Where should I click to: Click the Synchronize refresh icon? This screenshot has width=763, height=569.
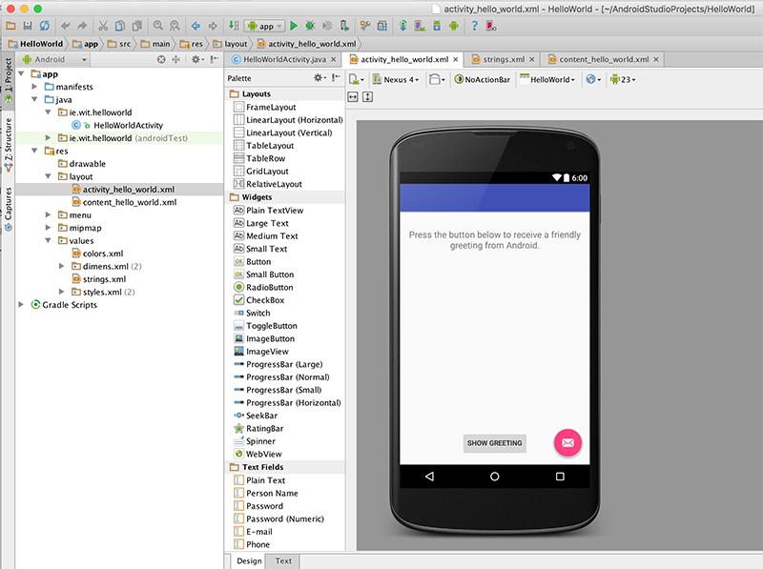click(44, 26)
